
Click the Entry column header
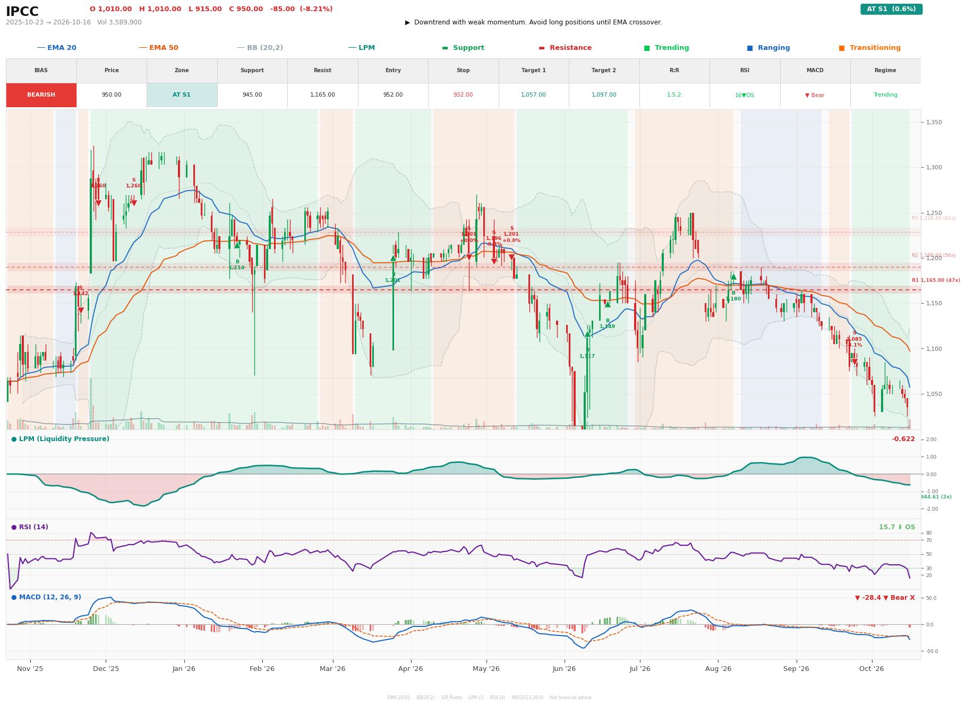[393, 71]
